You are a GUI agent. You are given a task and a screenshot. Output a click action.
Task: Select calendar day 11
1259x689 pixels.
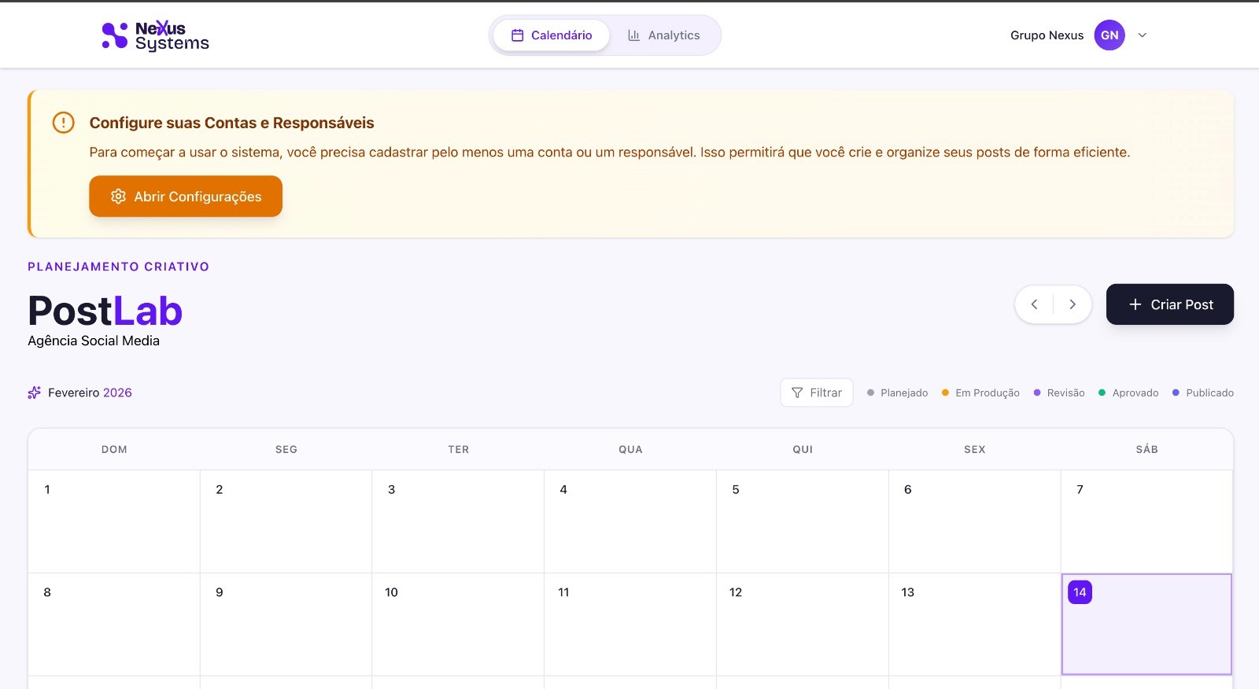(630, 625)
